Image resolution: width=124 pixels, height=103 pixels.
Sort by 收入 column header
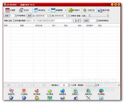point(54,26)
